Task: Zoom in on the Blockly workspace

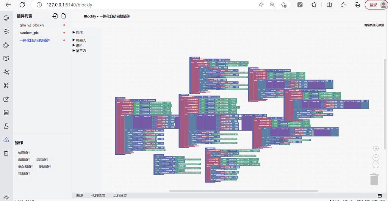Action: click(376, 157)
